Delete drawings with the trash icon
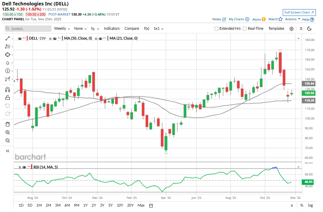 point(7,124)
